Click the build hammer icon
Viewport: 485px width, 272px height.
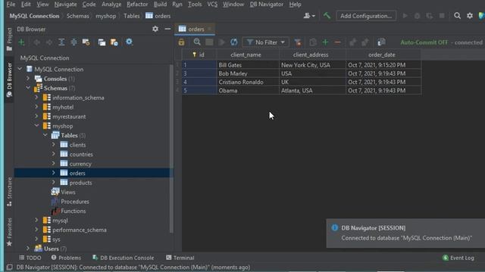pos(327,16)
